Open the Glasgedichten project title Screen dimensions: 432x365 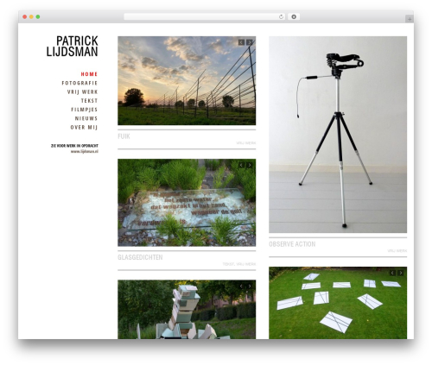pyautogui.click(x=140, y=257)
